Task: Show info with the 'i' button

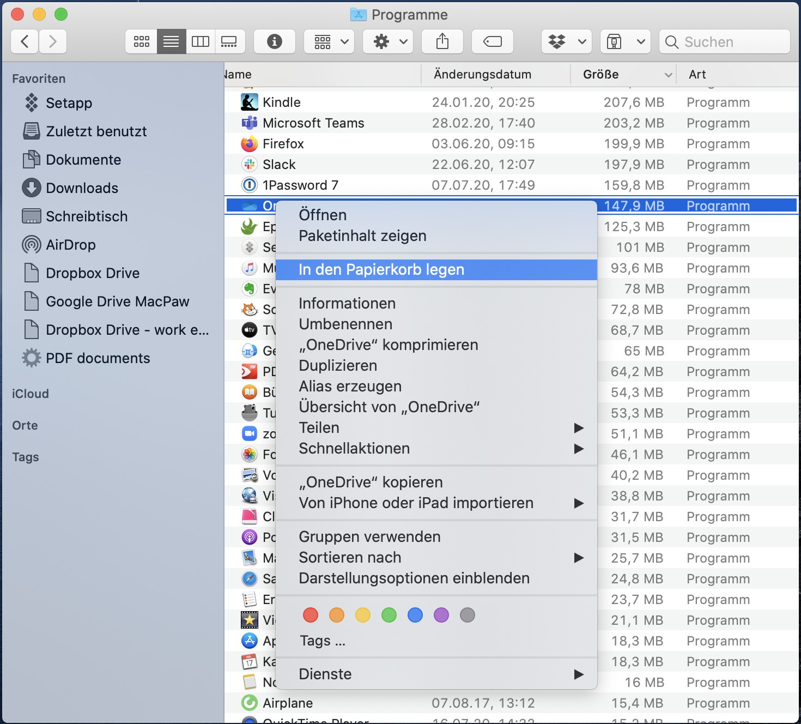Action: point(275,41)
